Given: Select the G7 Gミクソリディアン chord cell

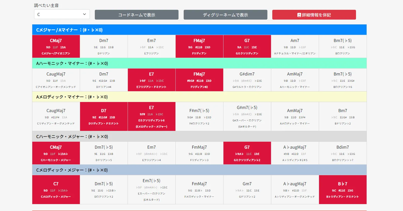Looking at the screenshot, I should click(x=247, y=46).
